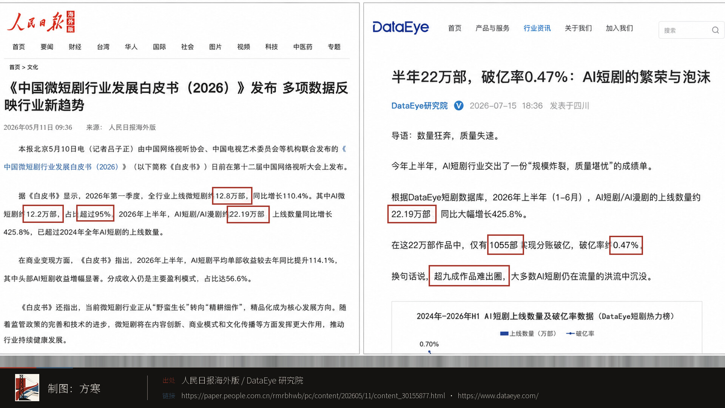
Task: Click the date 2026年05月11日 09:36
Action: 38,127
